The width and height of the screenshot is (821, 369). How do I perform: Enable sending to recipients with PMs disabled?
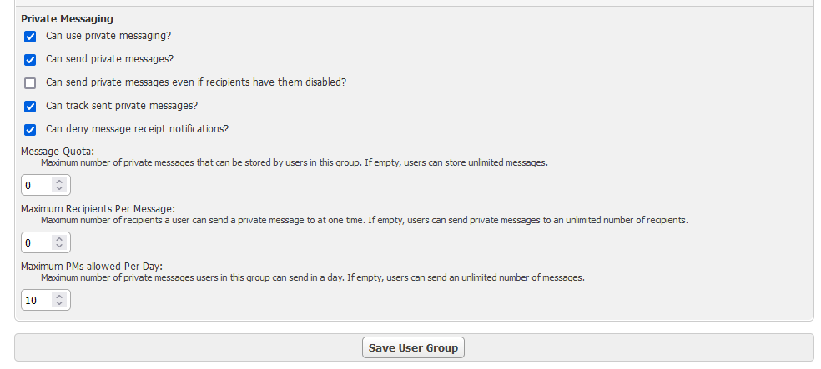click(x=31, y=83)
